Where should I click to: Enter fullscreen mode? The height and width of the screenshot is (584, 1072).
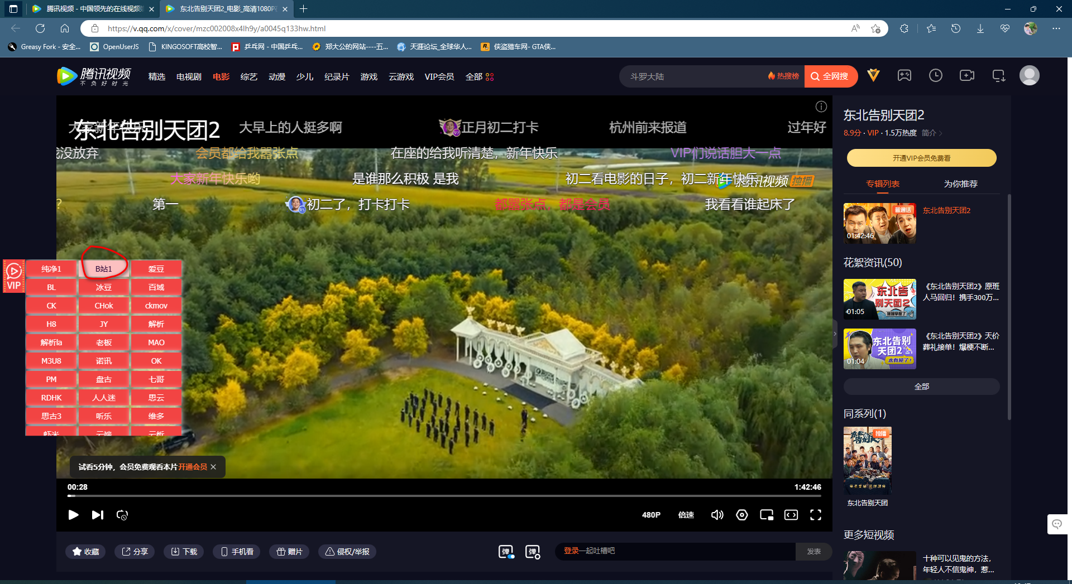point(816,515)
